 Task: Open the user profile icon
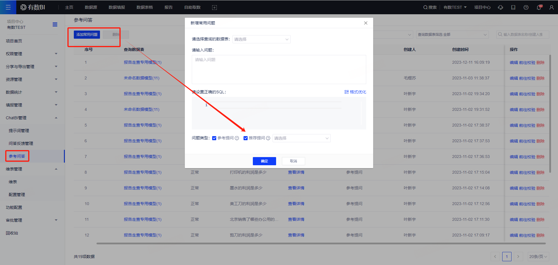click(551, 8)
